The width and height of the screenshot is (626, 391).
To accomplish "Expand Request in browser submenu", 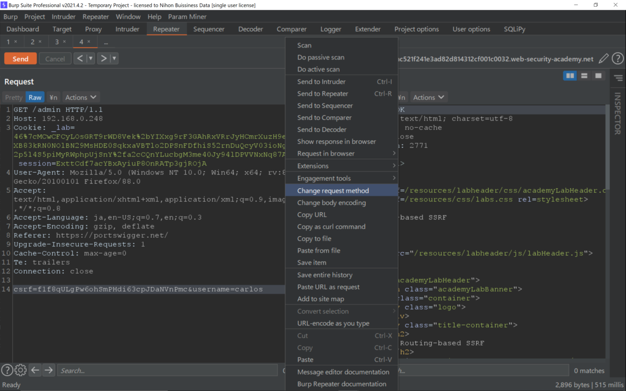I will point(342,153).
